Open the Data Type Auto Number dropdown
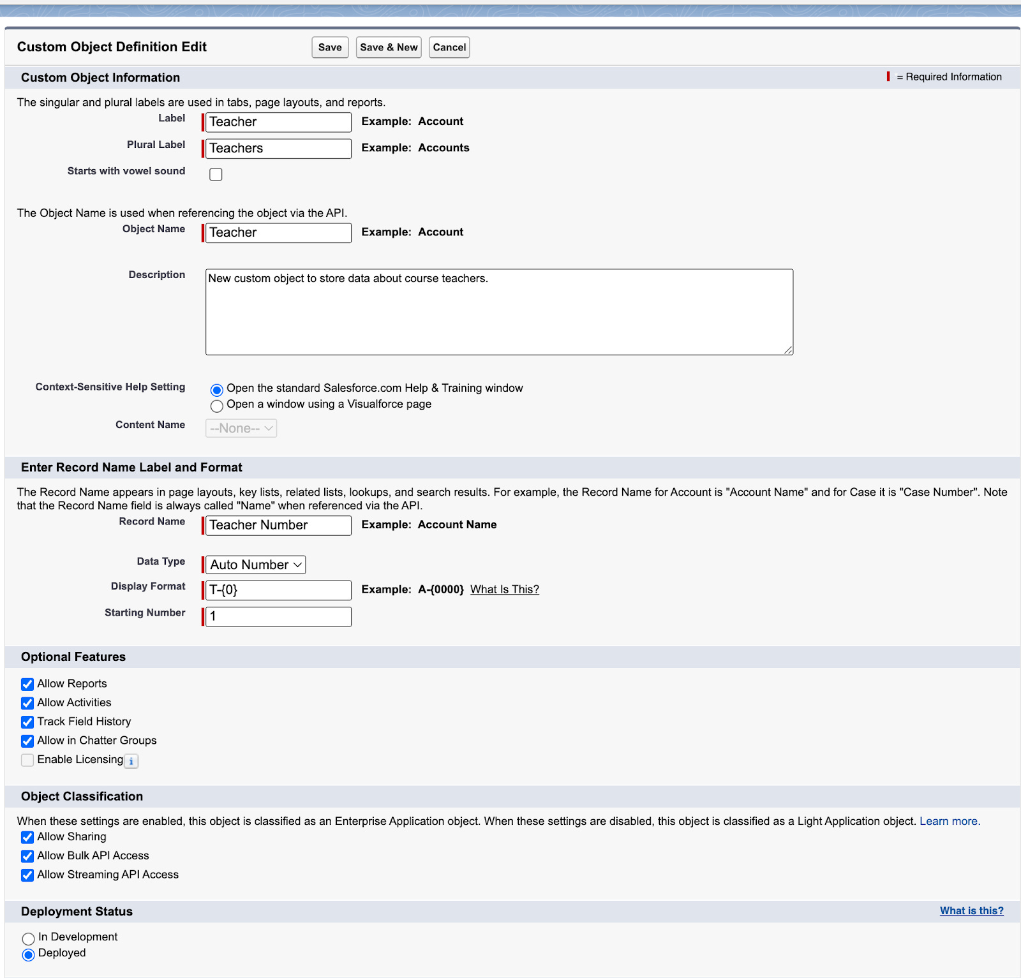The height and width of the screenshot is (978, 1021). pyautogui.click(x=255, y=565)
